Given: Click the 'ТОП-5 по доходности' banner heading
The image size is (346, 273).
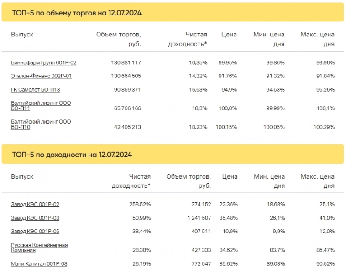Looking at the screenshot, I should click(x=71, y=155).
